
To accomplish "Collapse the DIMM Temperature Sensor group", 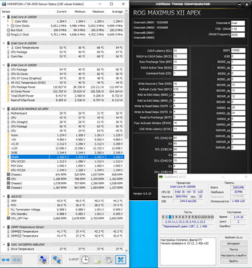I will click(x=4, y=227).
